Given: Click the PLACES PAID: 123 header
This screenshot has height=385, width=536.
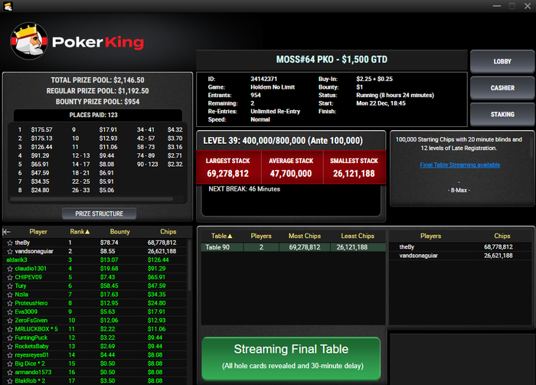Looking at the screenshot, I should click(x=93, y=115).
